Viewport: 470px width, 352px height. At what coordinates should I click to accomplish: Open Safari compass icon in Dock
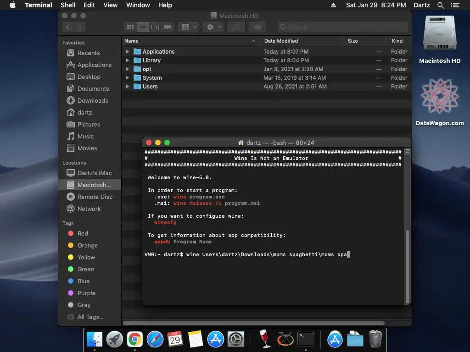[x=155, y=339]
